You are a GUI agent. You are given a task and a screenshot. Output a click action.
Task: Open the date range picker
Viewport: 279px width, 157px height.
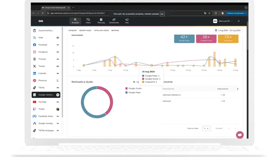tap(228, 31)
